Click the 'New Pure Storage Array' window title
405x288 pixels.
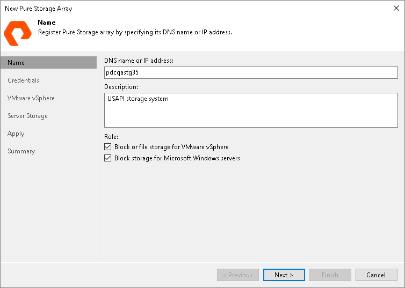pos(39,9)
